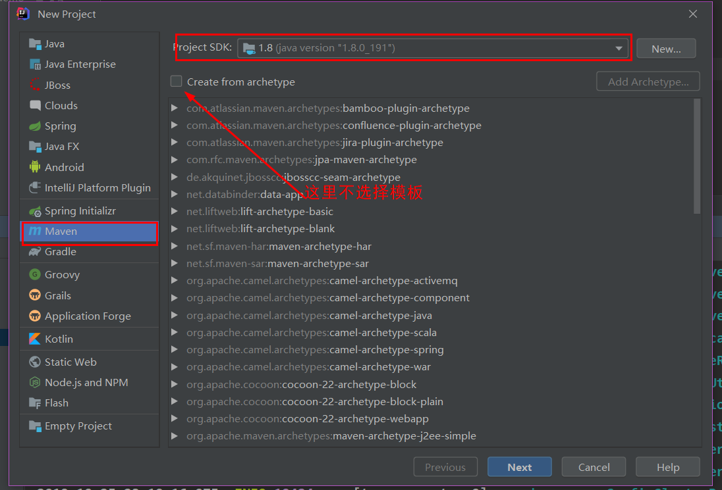Expand the lift-archetype-basic node
The width and height of the screenshot is (722, 490).
175,211
